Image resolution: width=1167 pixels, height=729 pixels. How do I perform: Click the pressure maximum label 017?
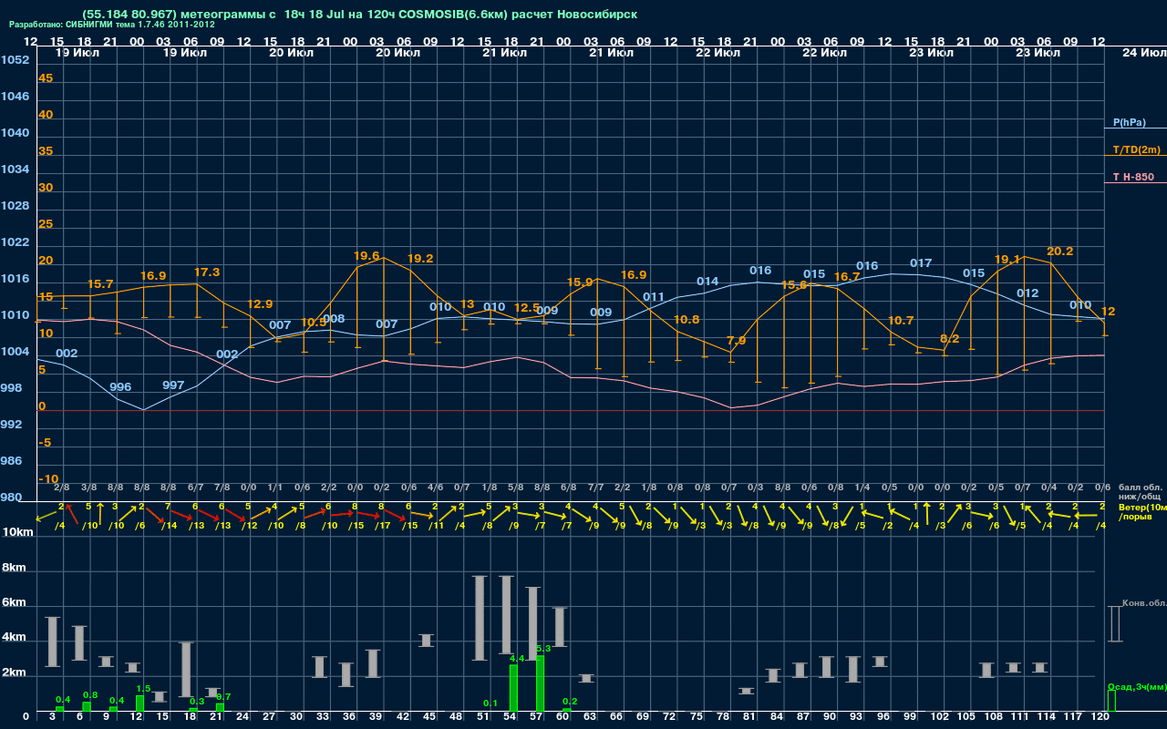[x=921, y=263]
